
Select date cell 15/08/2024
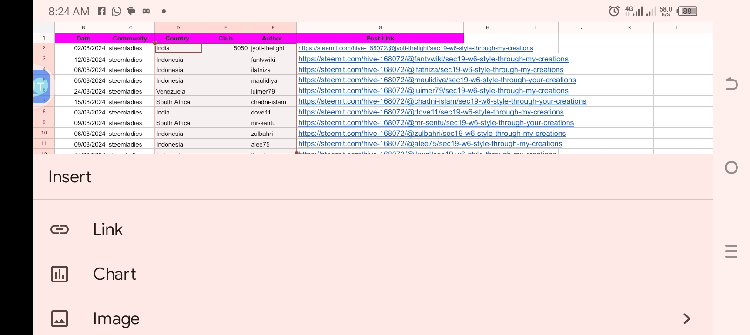point(83,102)
